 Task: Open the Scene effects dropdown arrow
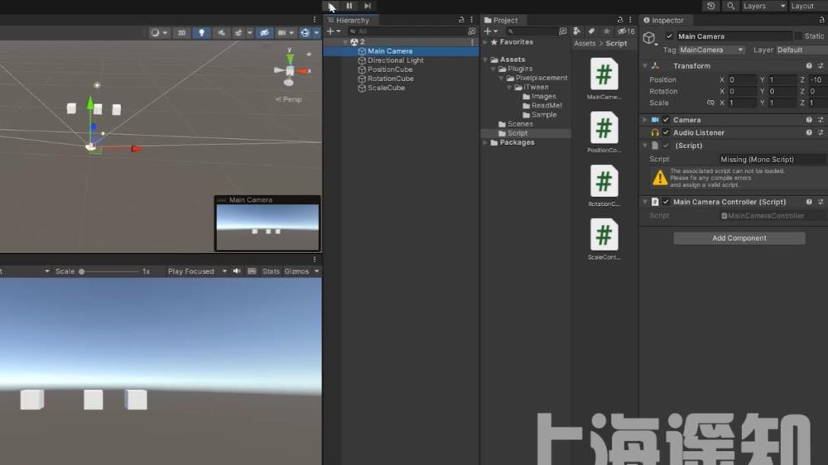click(x=250, y=33)
